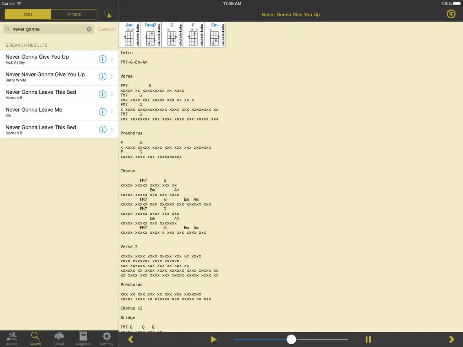The image size is (463, 347).
Task: Cancel the search
Action: click(x=107, y=29)
